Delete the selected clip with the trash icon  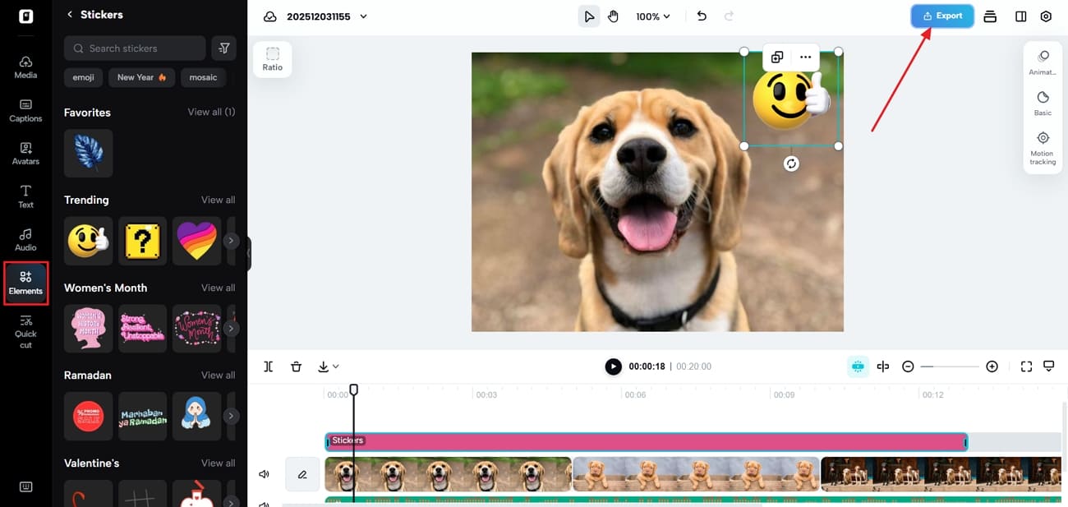(x=296, y=366)
